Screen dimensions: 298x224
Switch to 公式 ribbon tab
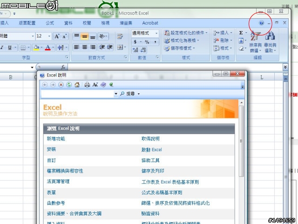[50, 23]
